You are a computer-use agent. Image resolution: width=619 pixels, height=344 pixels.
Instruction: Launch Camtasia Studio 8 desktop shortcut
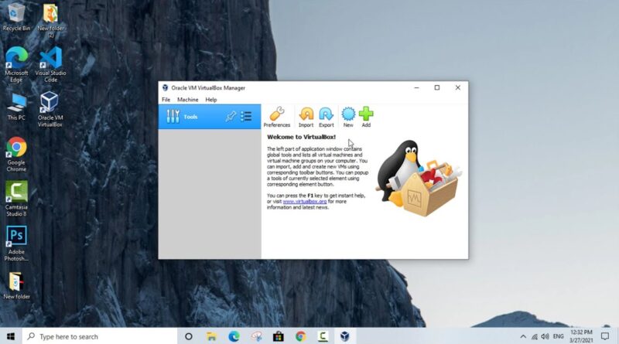tap(16, 199)
